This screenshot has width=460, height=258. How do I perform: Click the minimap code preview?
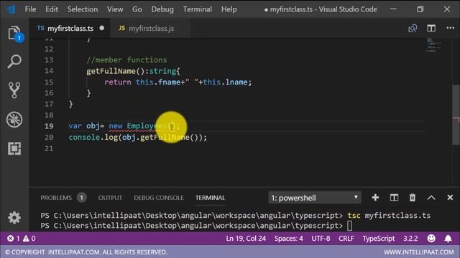pyautogui.click(x=433, y=45)
